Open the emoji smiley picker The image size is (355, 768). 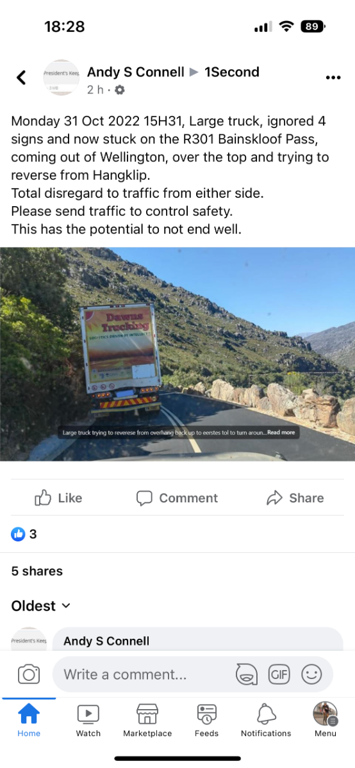(x=311, y=674)
